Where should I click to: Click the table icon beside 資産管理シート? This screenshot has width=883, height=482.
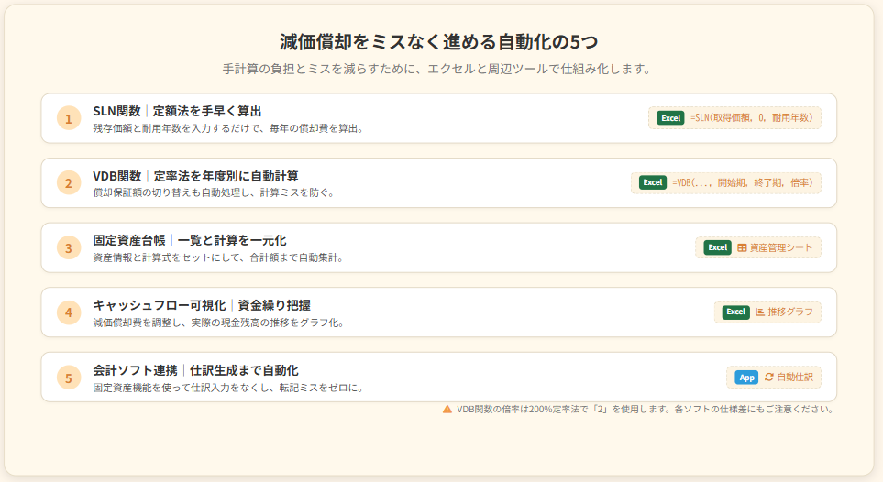[x=742, y=247]
